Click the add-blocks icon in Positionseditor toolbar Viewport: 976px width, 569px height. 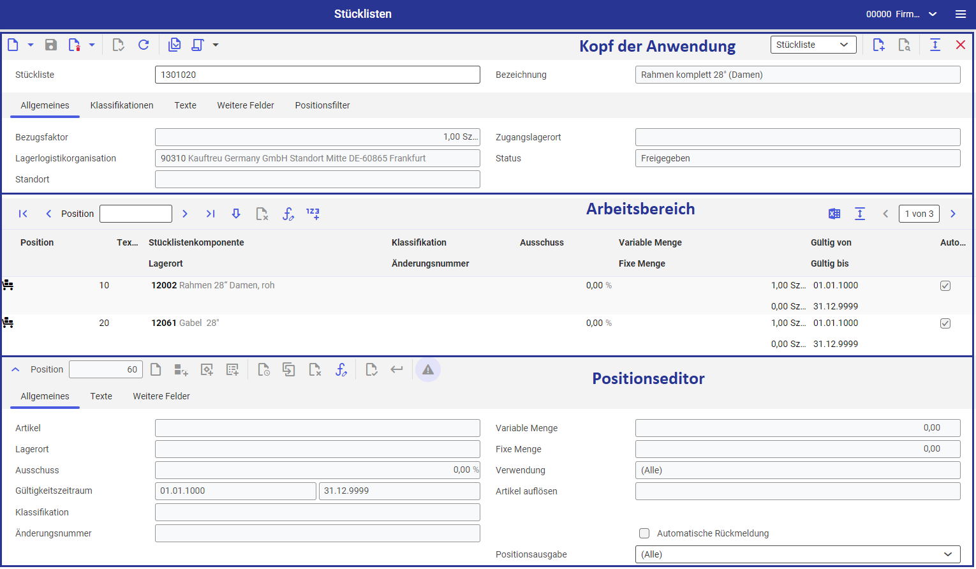pyautogui.click(x=181, y=369)
